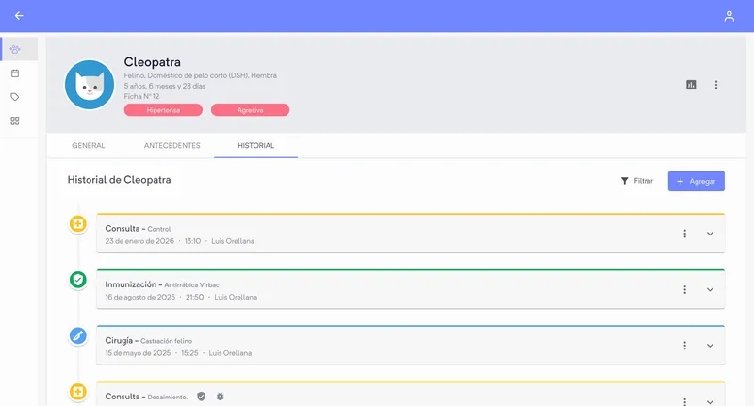Open options menu for Consulta Decaimiento entry
Viewport: 754px width, 406px height.
(685, 401)
